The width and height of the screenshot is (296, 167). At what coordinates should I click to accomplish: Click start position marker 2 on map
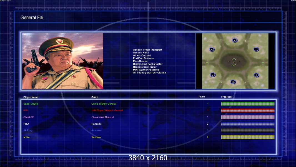213,75
